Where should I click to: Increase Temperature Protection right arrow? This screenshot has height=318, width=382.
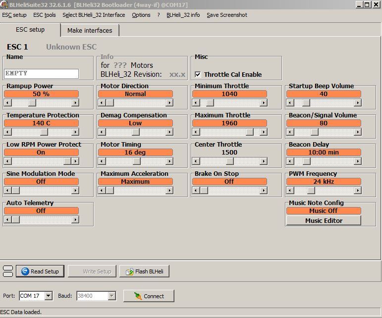pyautogui.click(x=75, y=132)
